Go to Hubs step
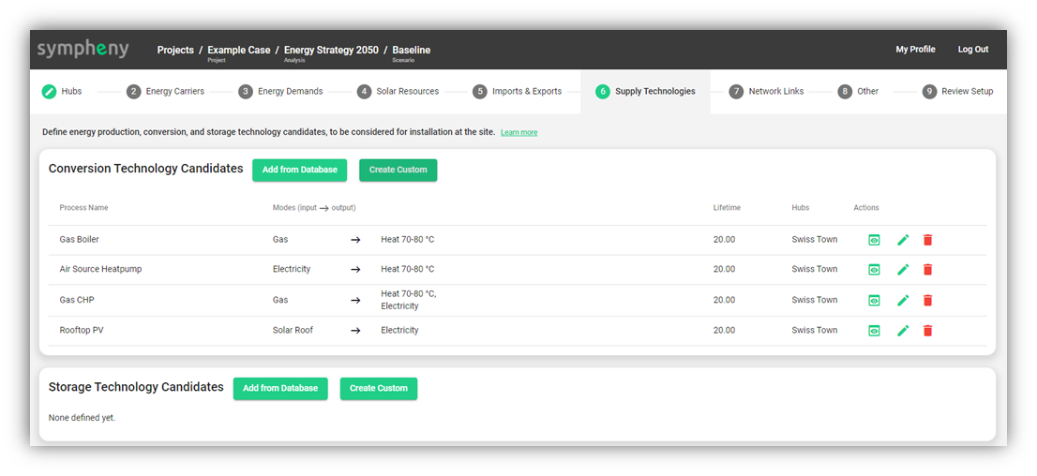Screen dimensions: 1037x476 coord(62,92)
